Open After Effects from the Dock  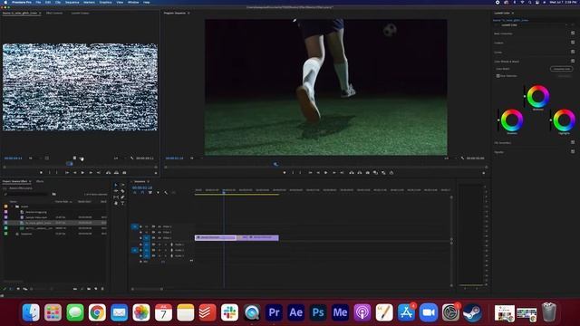[296, 312]
